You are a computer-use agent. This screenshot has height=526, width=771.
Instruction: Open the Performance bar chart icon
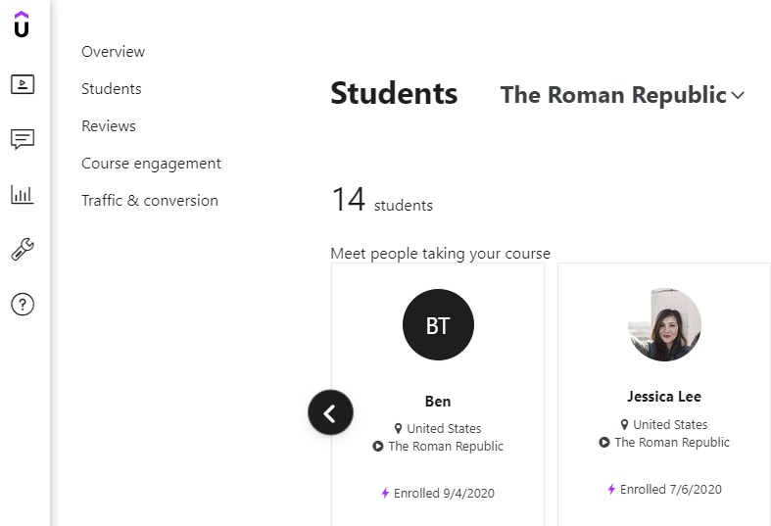[x=22, y=194]
